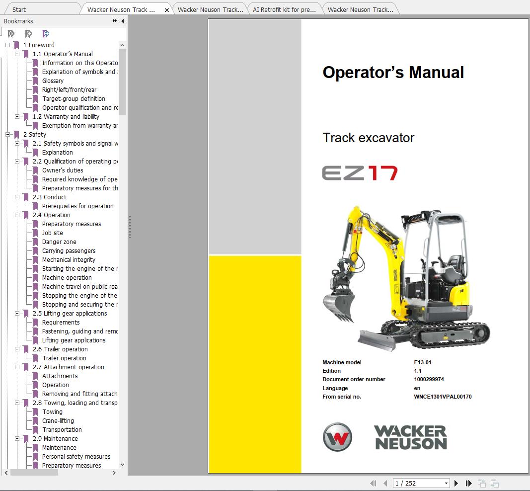The width and height of the screenshot is (530, 491).
Task: Open the Towing bookmark
Action: (52, 412)
